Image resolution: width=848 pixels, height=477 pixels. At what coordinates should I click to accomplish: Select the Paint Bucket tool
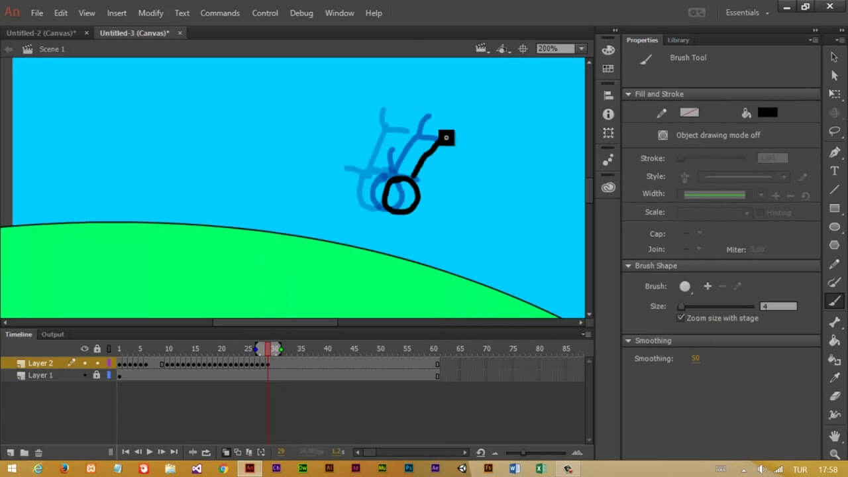pos(835,341)
